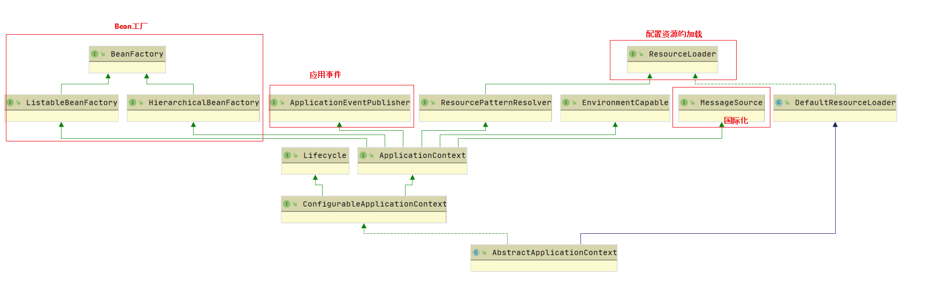Click the class icon beside AbstractApplicationContext
Viewport: 925px width, 293px height.
click(476, 252)
